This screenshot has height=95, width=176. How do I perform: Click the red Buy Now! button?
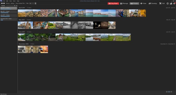coord(113,4)
